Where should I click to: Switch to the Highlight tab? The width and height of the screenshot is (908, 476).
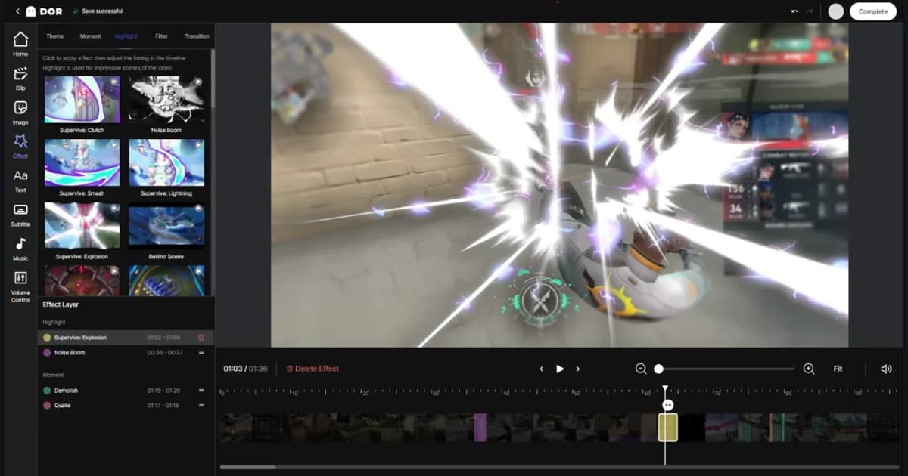[x=126, y=36]
